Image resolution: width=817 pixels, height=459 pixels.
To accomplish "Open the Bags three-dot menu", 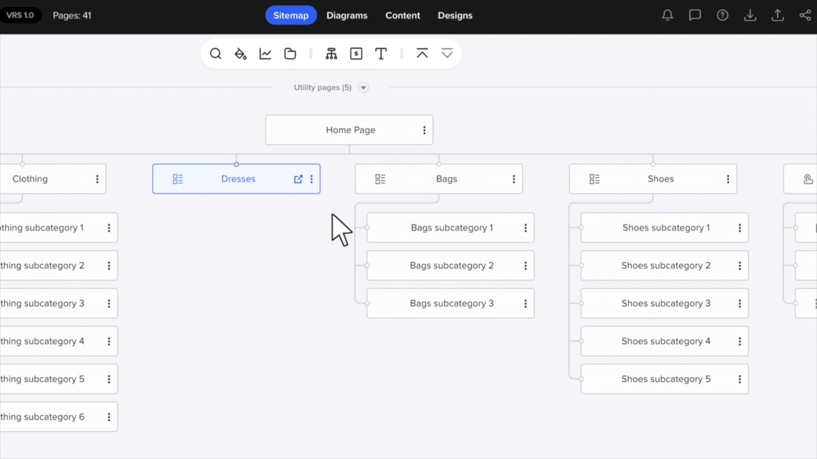I will click(514, 179).
